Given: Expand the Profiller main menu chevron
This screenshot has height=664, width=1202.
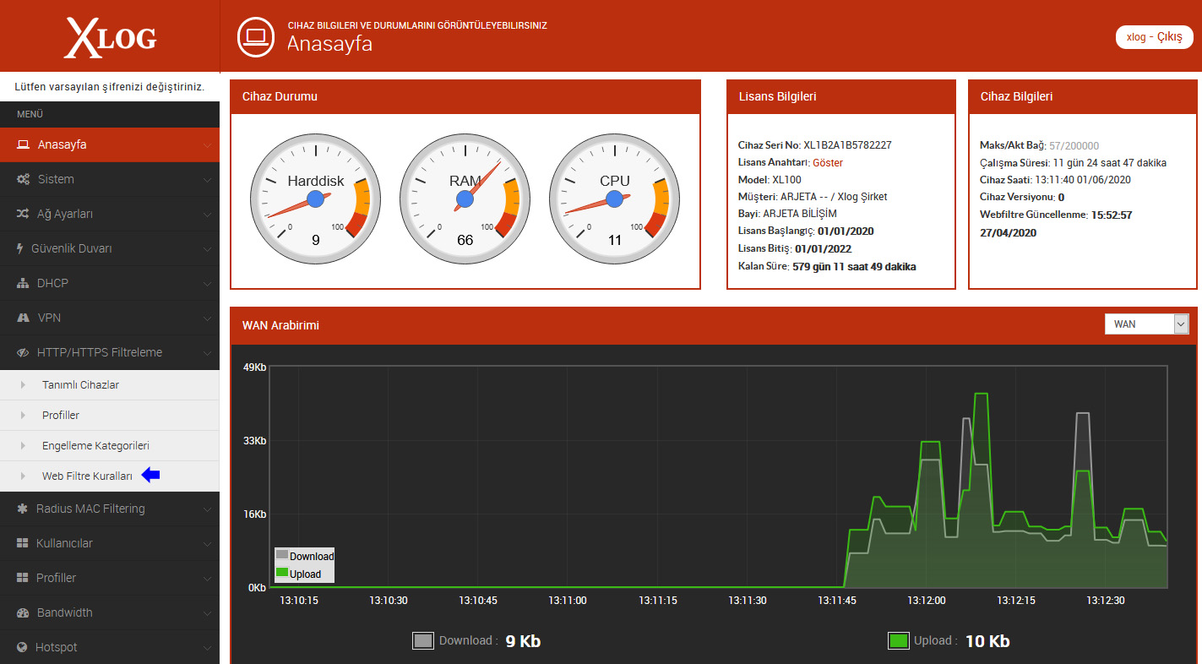Looking at the screenshot, I should pyautogui.click(x=207, y=579).
